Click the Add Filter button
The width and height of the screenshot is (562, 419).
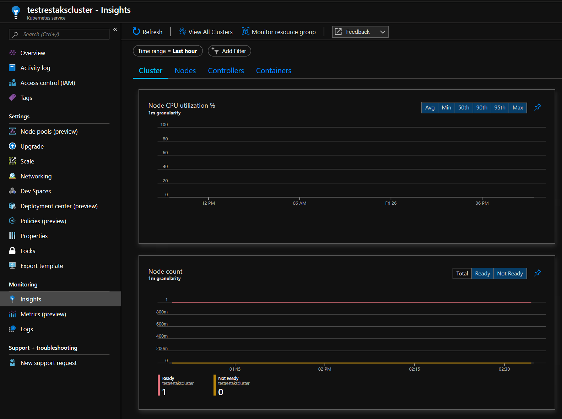coord(229,51)
